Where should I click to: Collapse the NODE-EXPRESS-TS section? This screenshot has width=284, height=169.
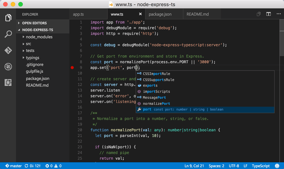(x=43, y=30)
